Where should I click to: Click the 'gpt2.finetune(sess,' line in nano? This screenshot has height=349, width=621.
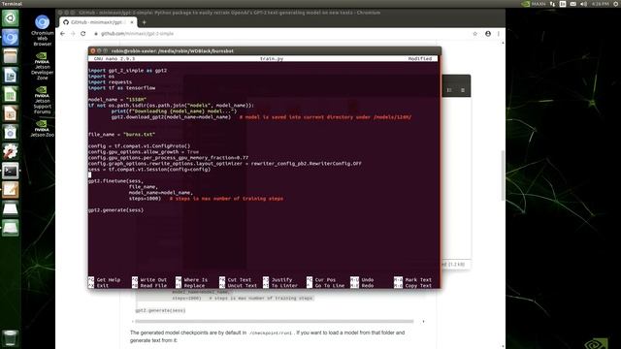pos(115,181)
